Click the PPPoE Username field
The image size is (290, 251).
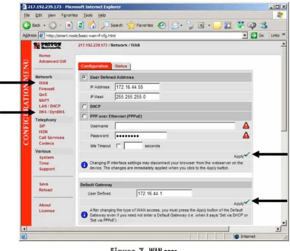[175, 126]
